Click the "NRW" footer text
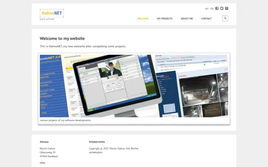The height and width of the screenshot is (167, 268). 42,163
